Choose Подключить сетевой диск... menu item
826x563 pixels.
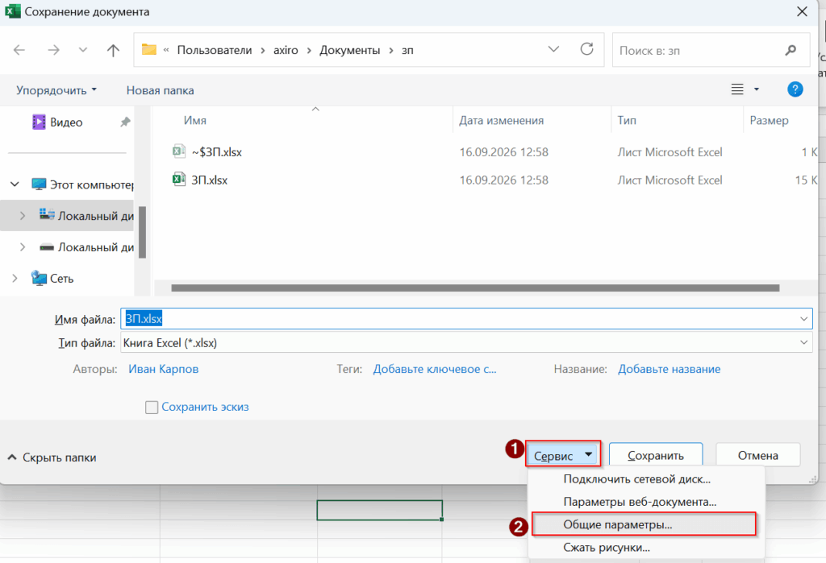646,479
